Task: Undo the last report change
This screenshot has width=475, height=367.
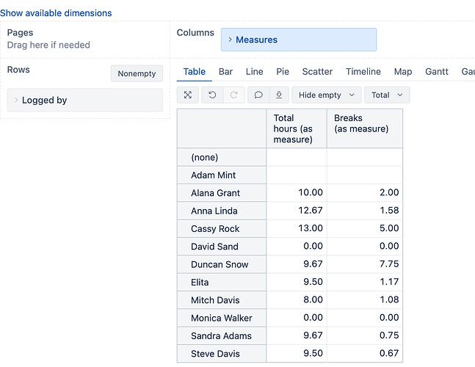Action: coord(212,95)
